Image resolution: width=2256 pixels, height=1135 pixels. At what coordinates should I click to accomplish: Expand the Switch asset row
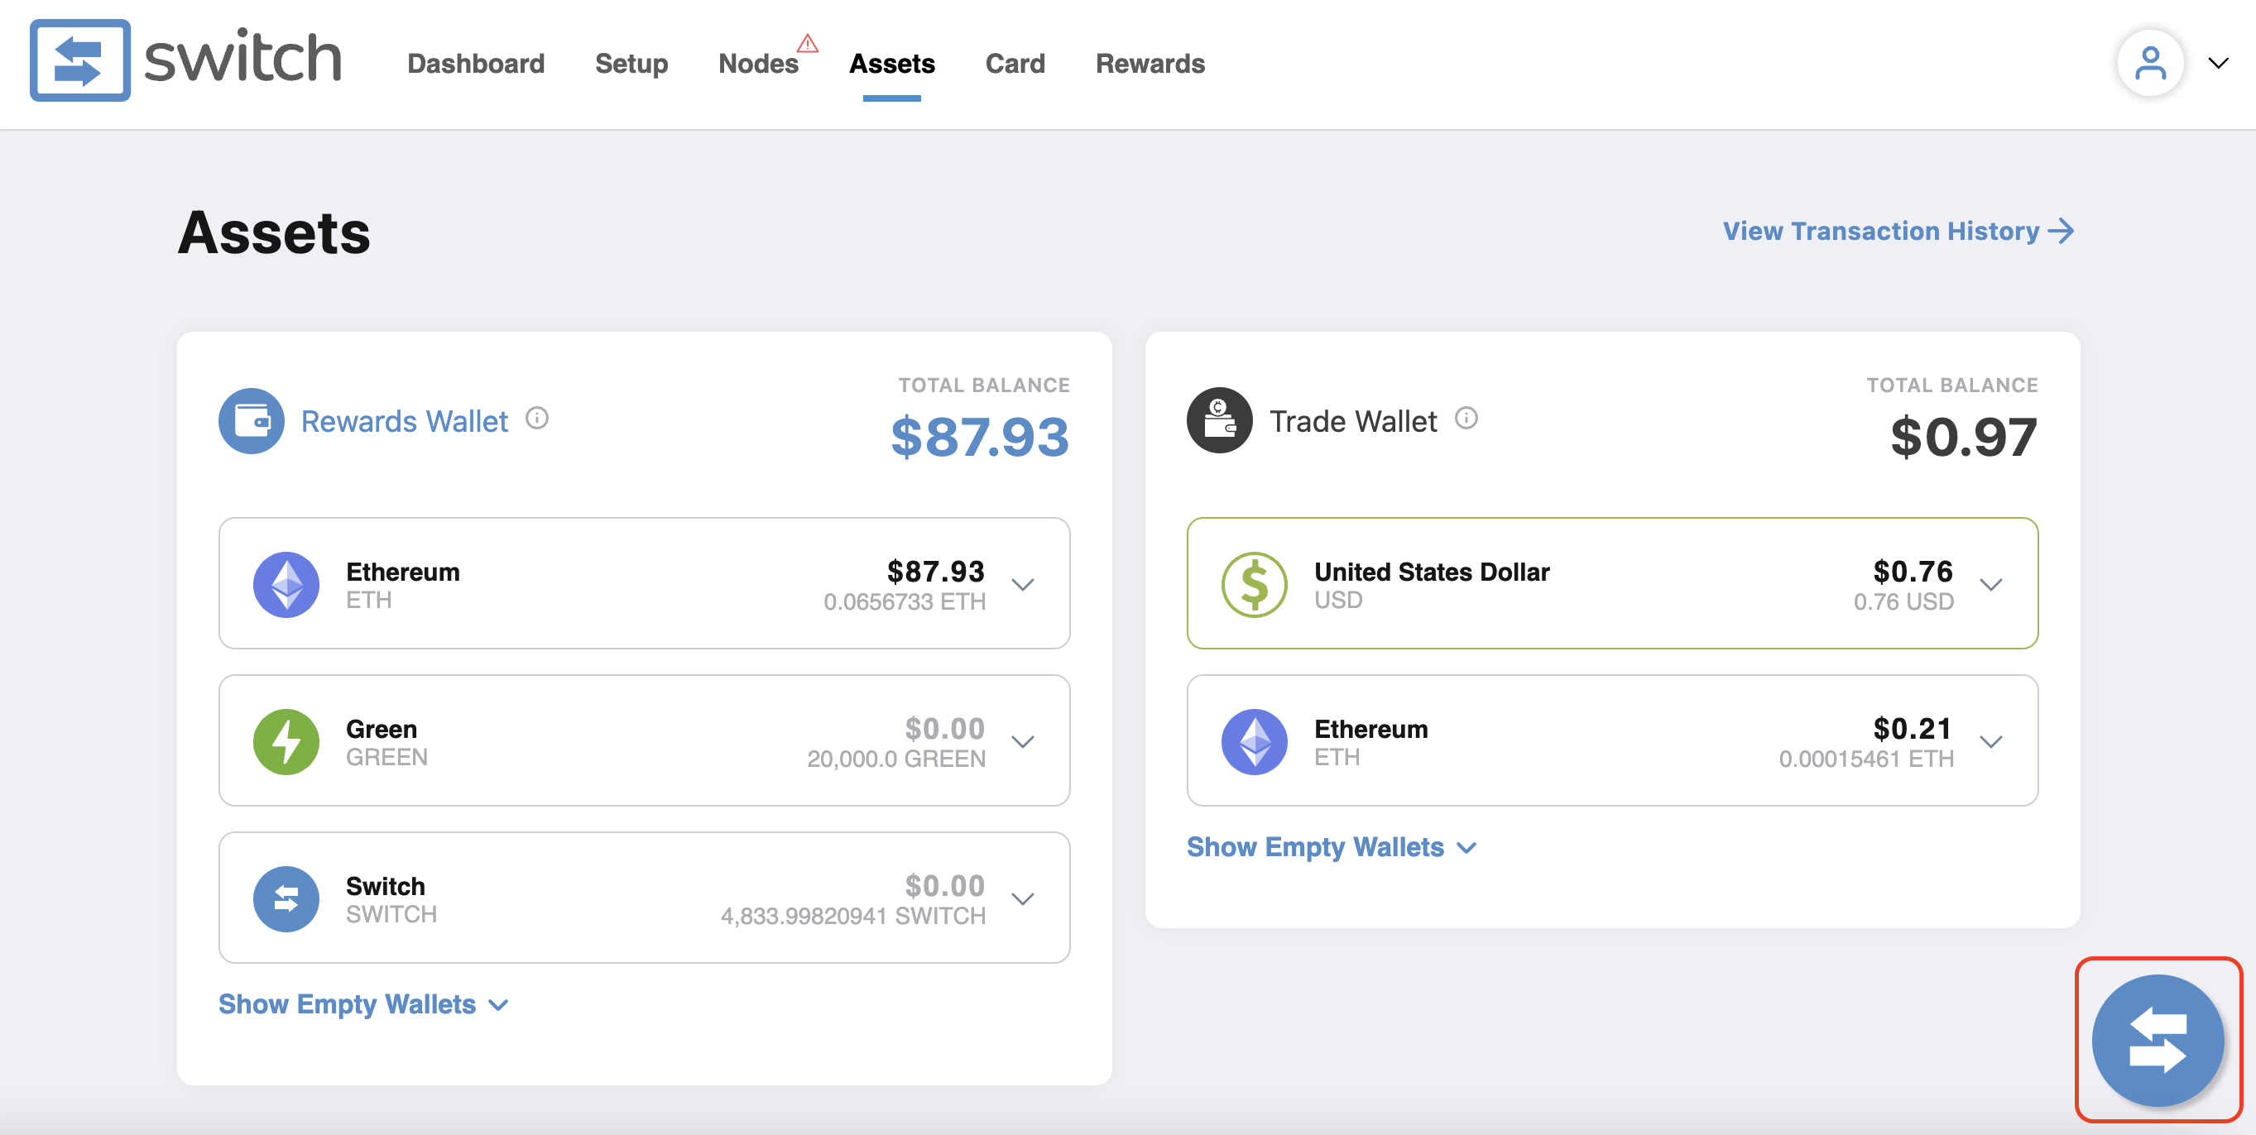1023,898
